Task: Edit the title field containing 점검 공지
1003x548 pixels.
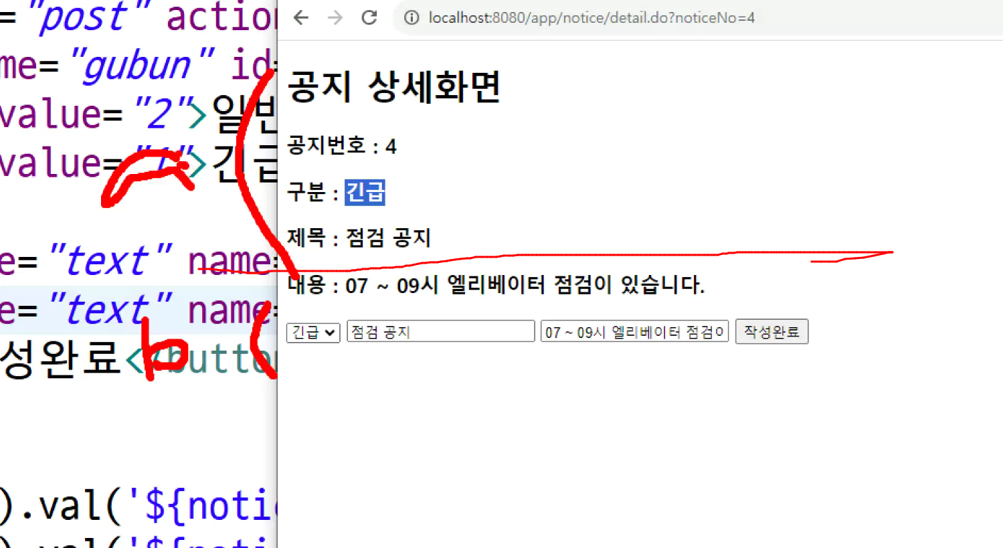Action: point(441,332)
